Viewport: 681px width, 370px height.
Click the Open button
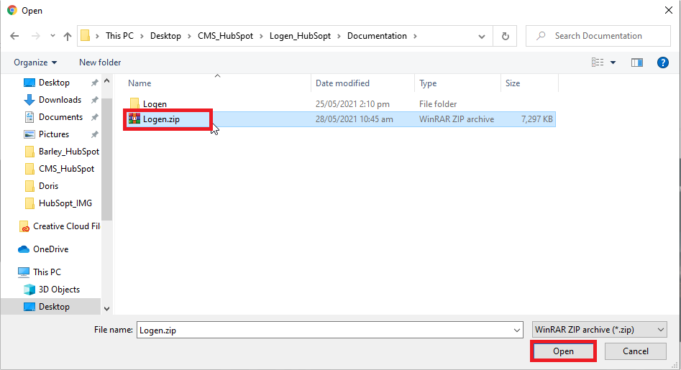(x=563, y=351)
